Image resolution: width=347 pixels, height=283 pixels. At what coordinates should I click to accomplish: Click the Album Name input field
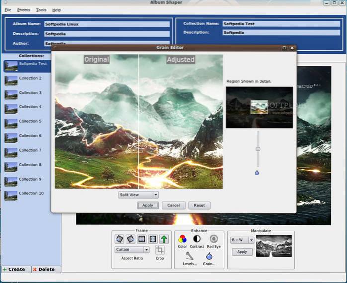[x=106, y=24]
